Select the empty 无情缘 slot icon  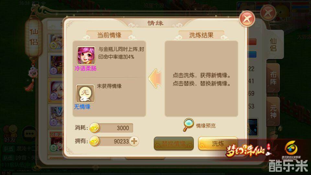click(85, 94)
